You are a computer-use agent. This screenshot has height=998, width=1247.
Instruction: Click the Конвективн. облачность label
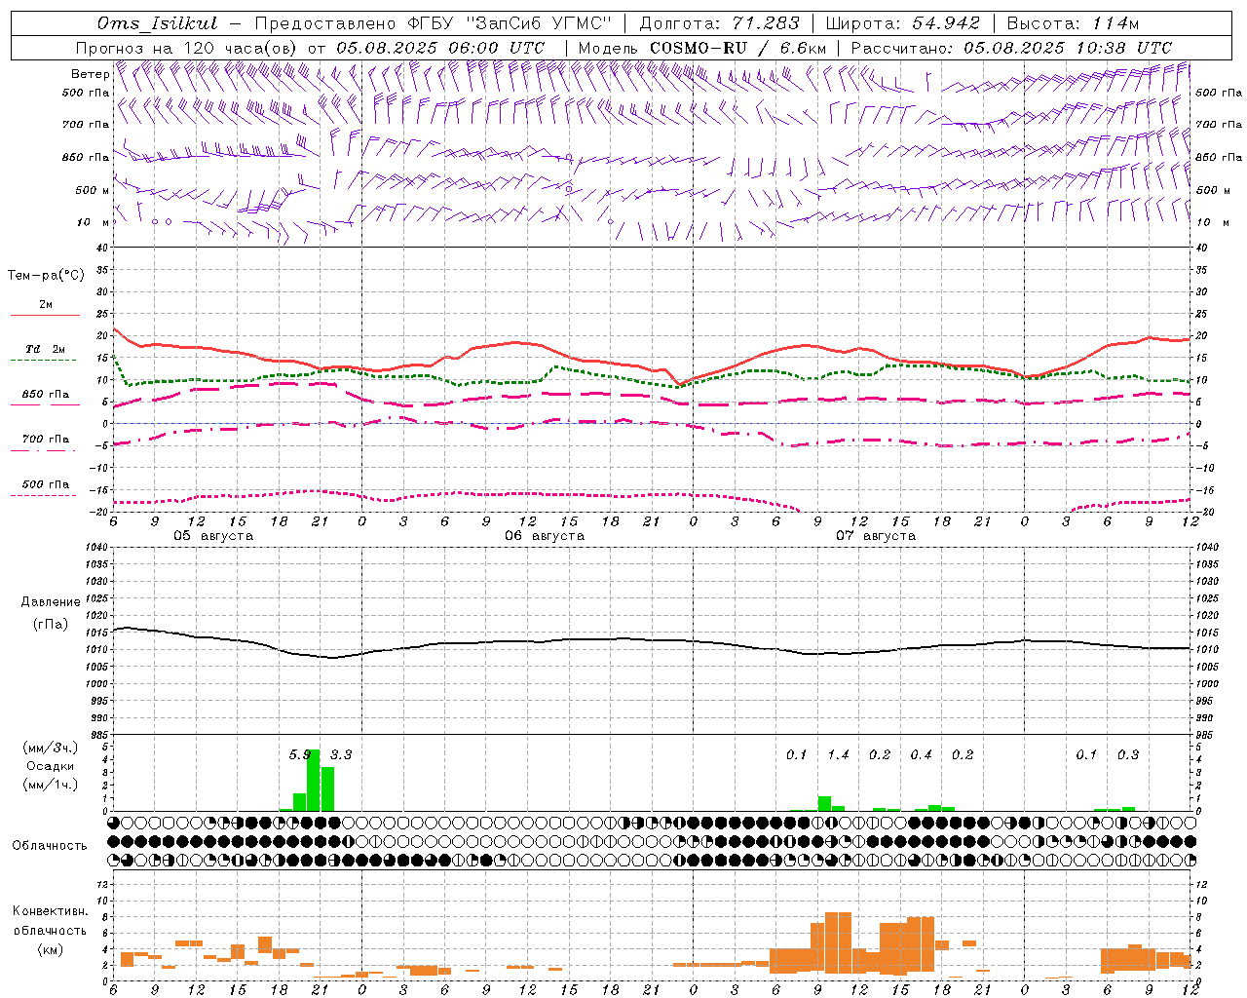[51, 921]
